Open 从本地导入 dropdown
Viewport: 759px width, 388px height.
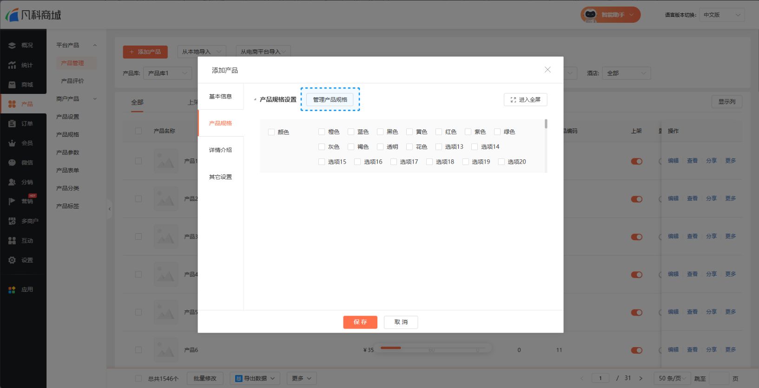202,52
